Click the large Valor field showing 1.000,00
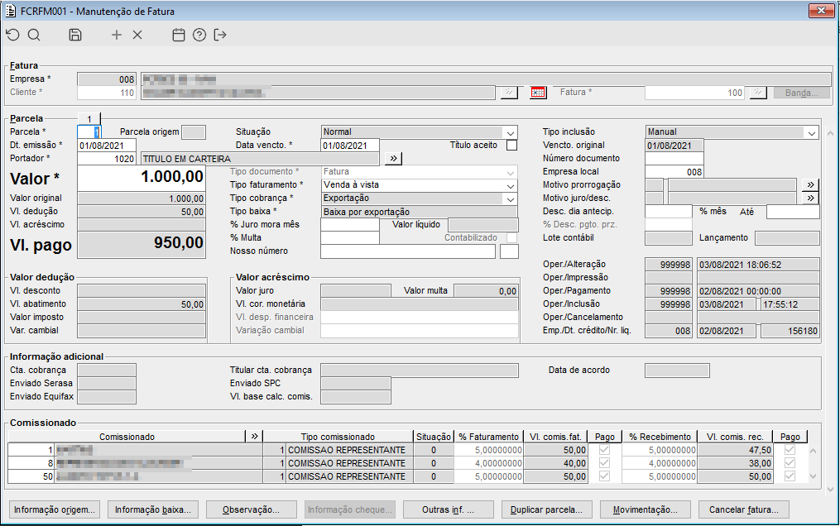 click(142, 178)
